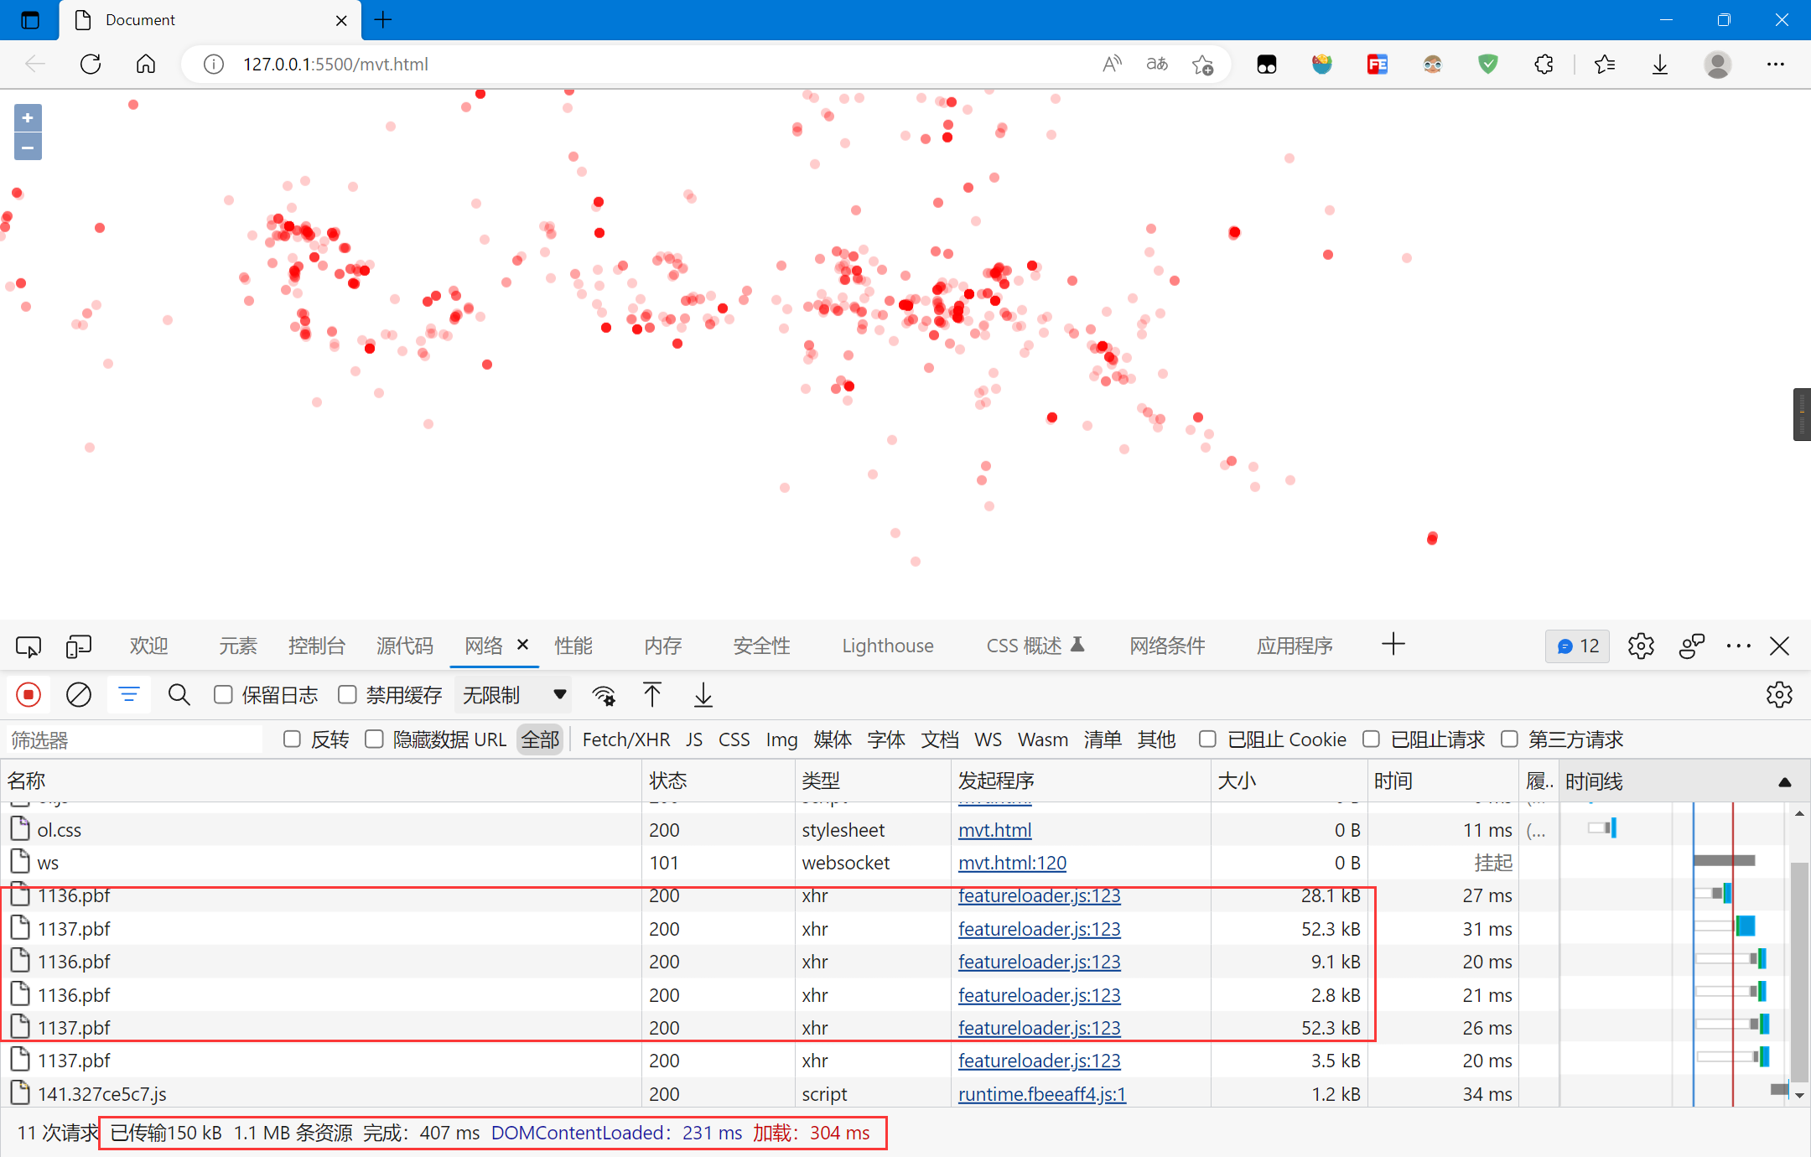The height and width of the screenshot is (1157, 1811).
Task: Check 第三方请求 option
Action: [1509, 739]
